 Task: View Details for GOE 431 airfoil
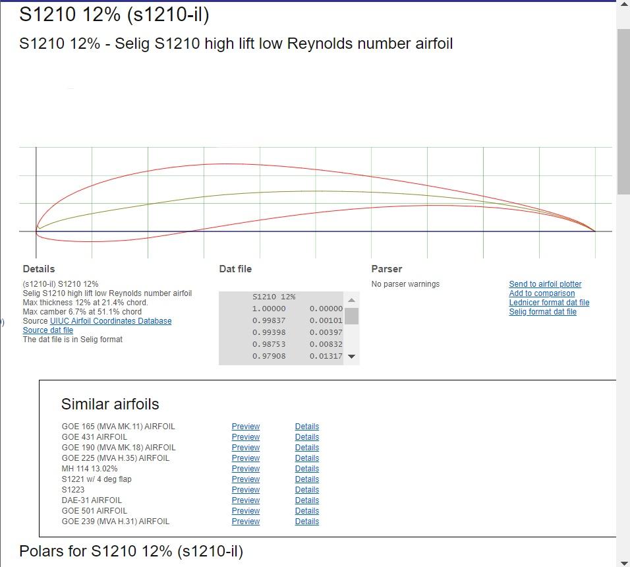[306, 437]
